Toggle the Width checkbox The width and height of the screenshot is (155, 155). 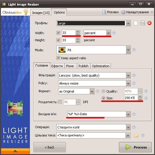coord(58,33)
